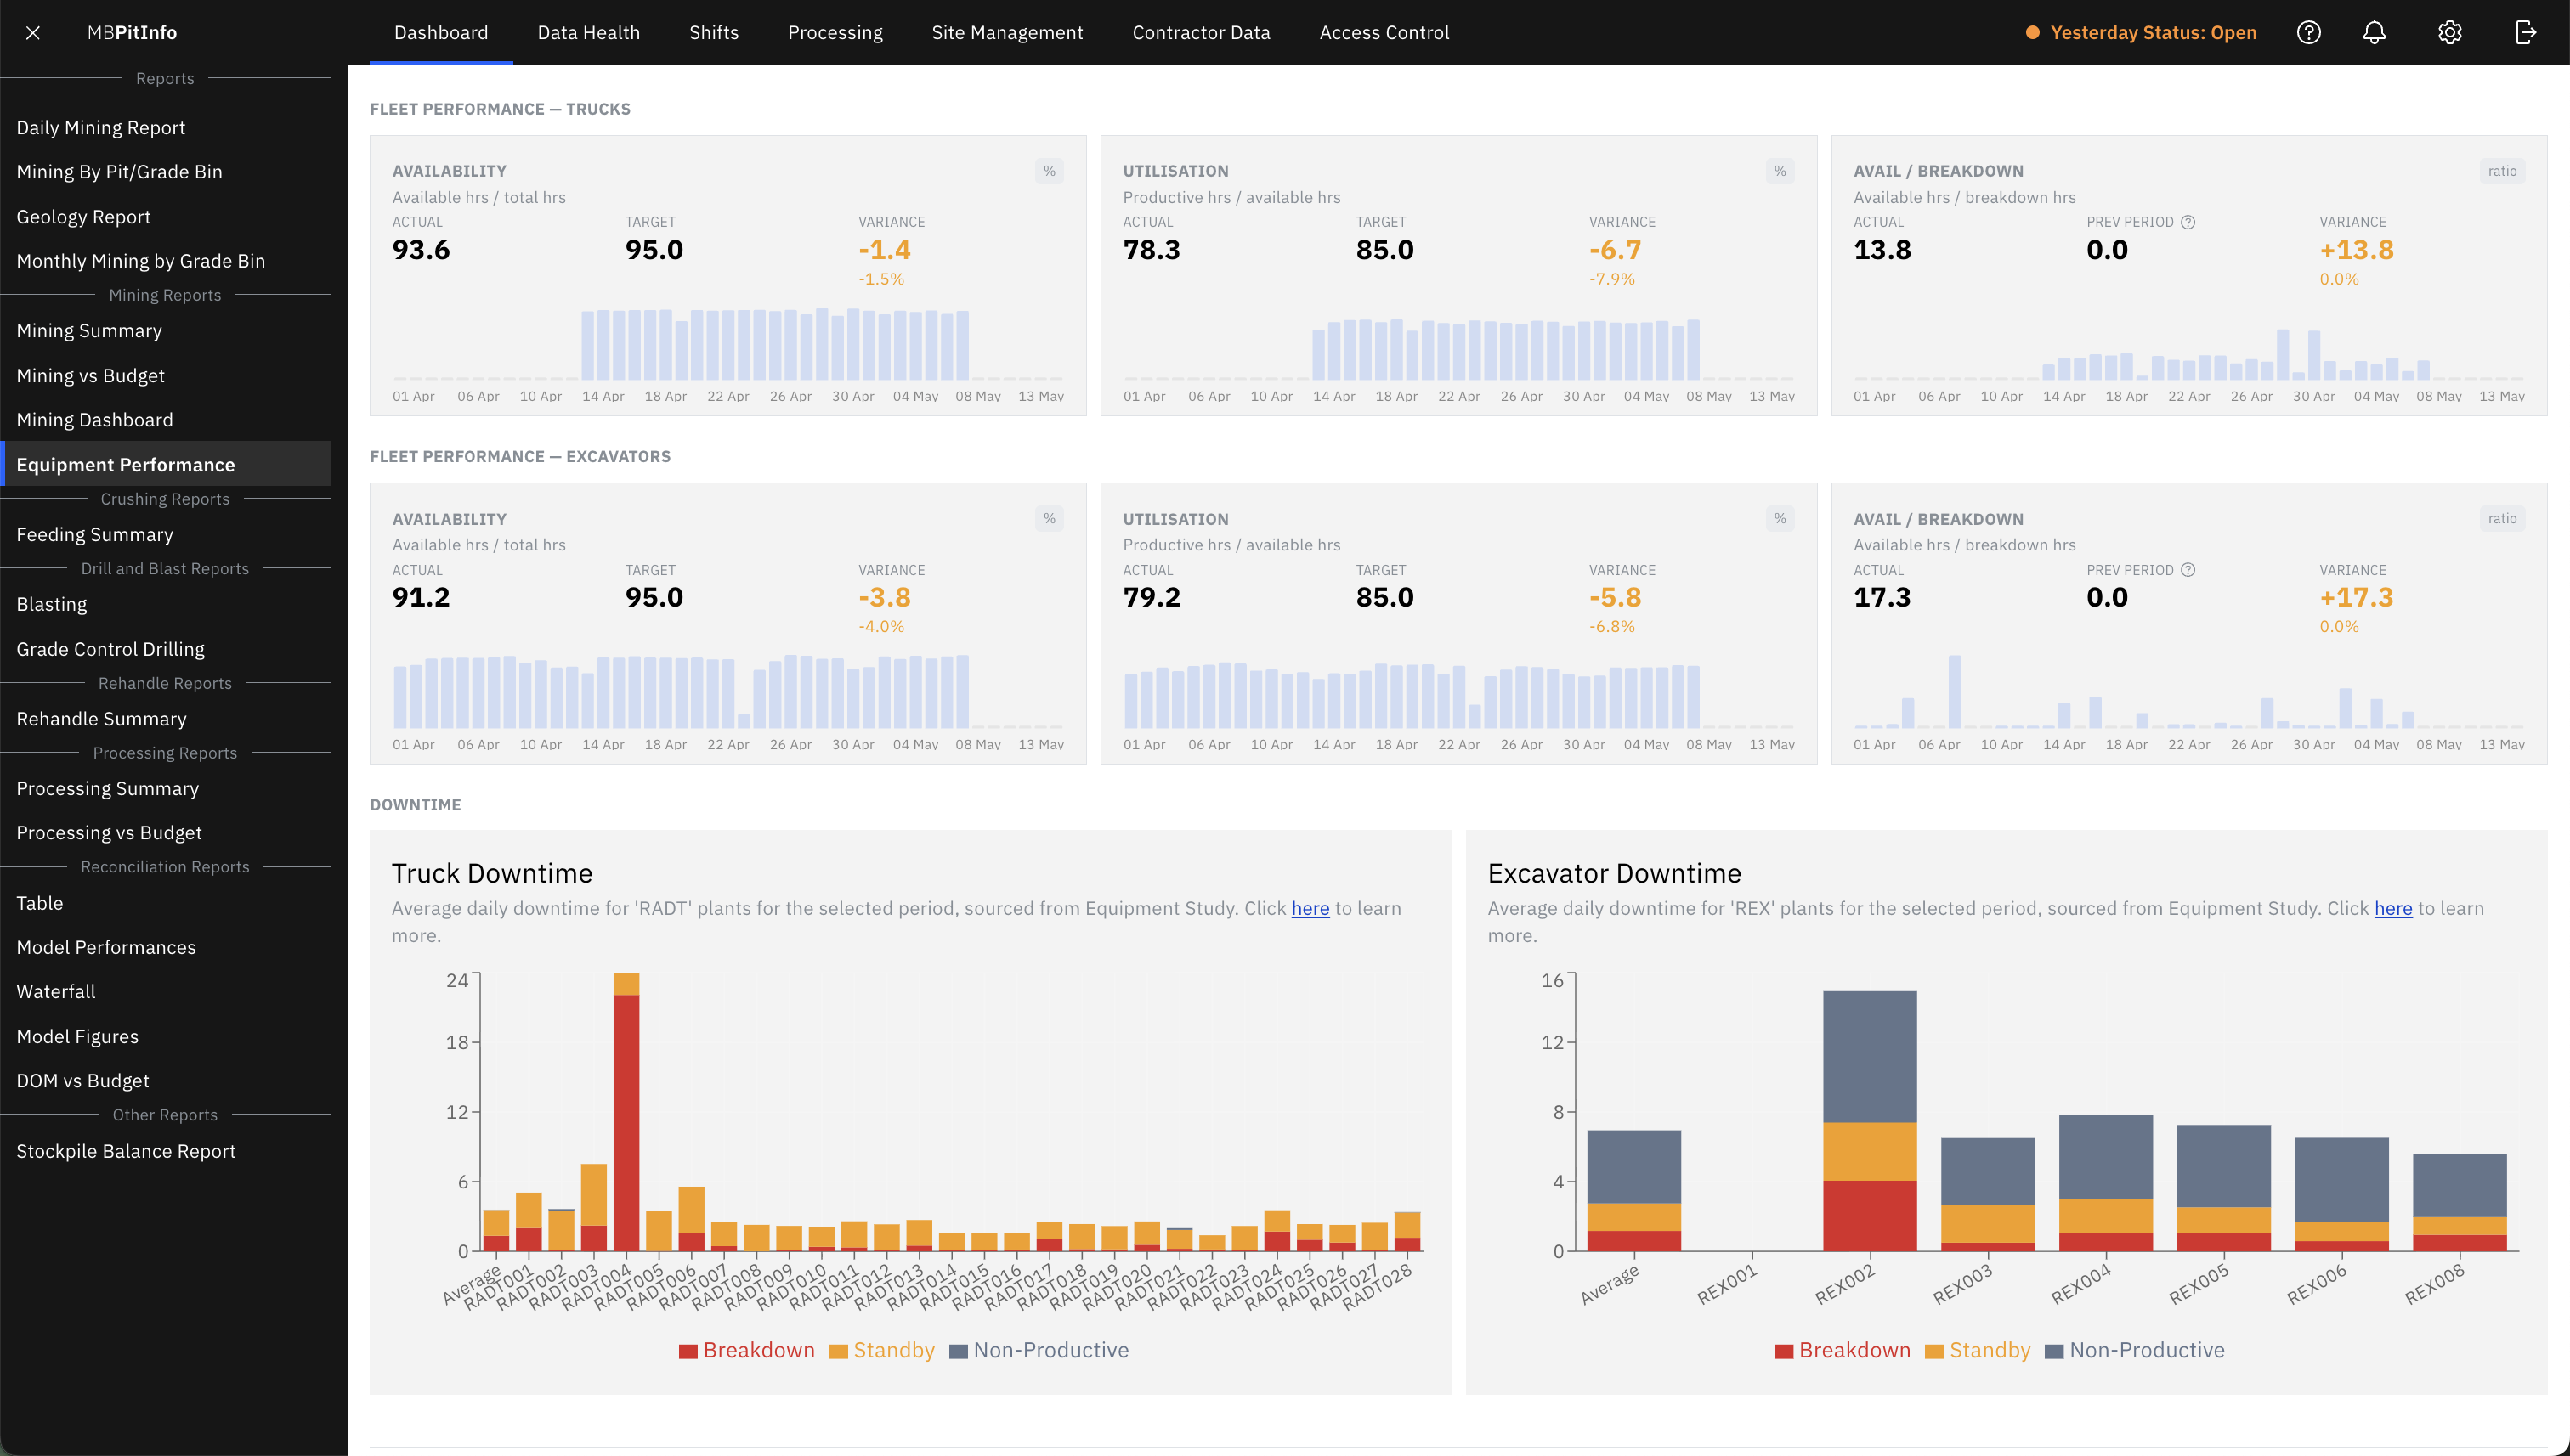Open Stockpile Balance Report

[165, 1150]
